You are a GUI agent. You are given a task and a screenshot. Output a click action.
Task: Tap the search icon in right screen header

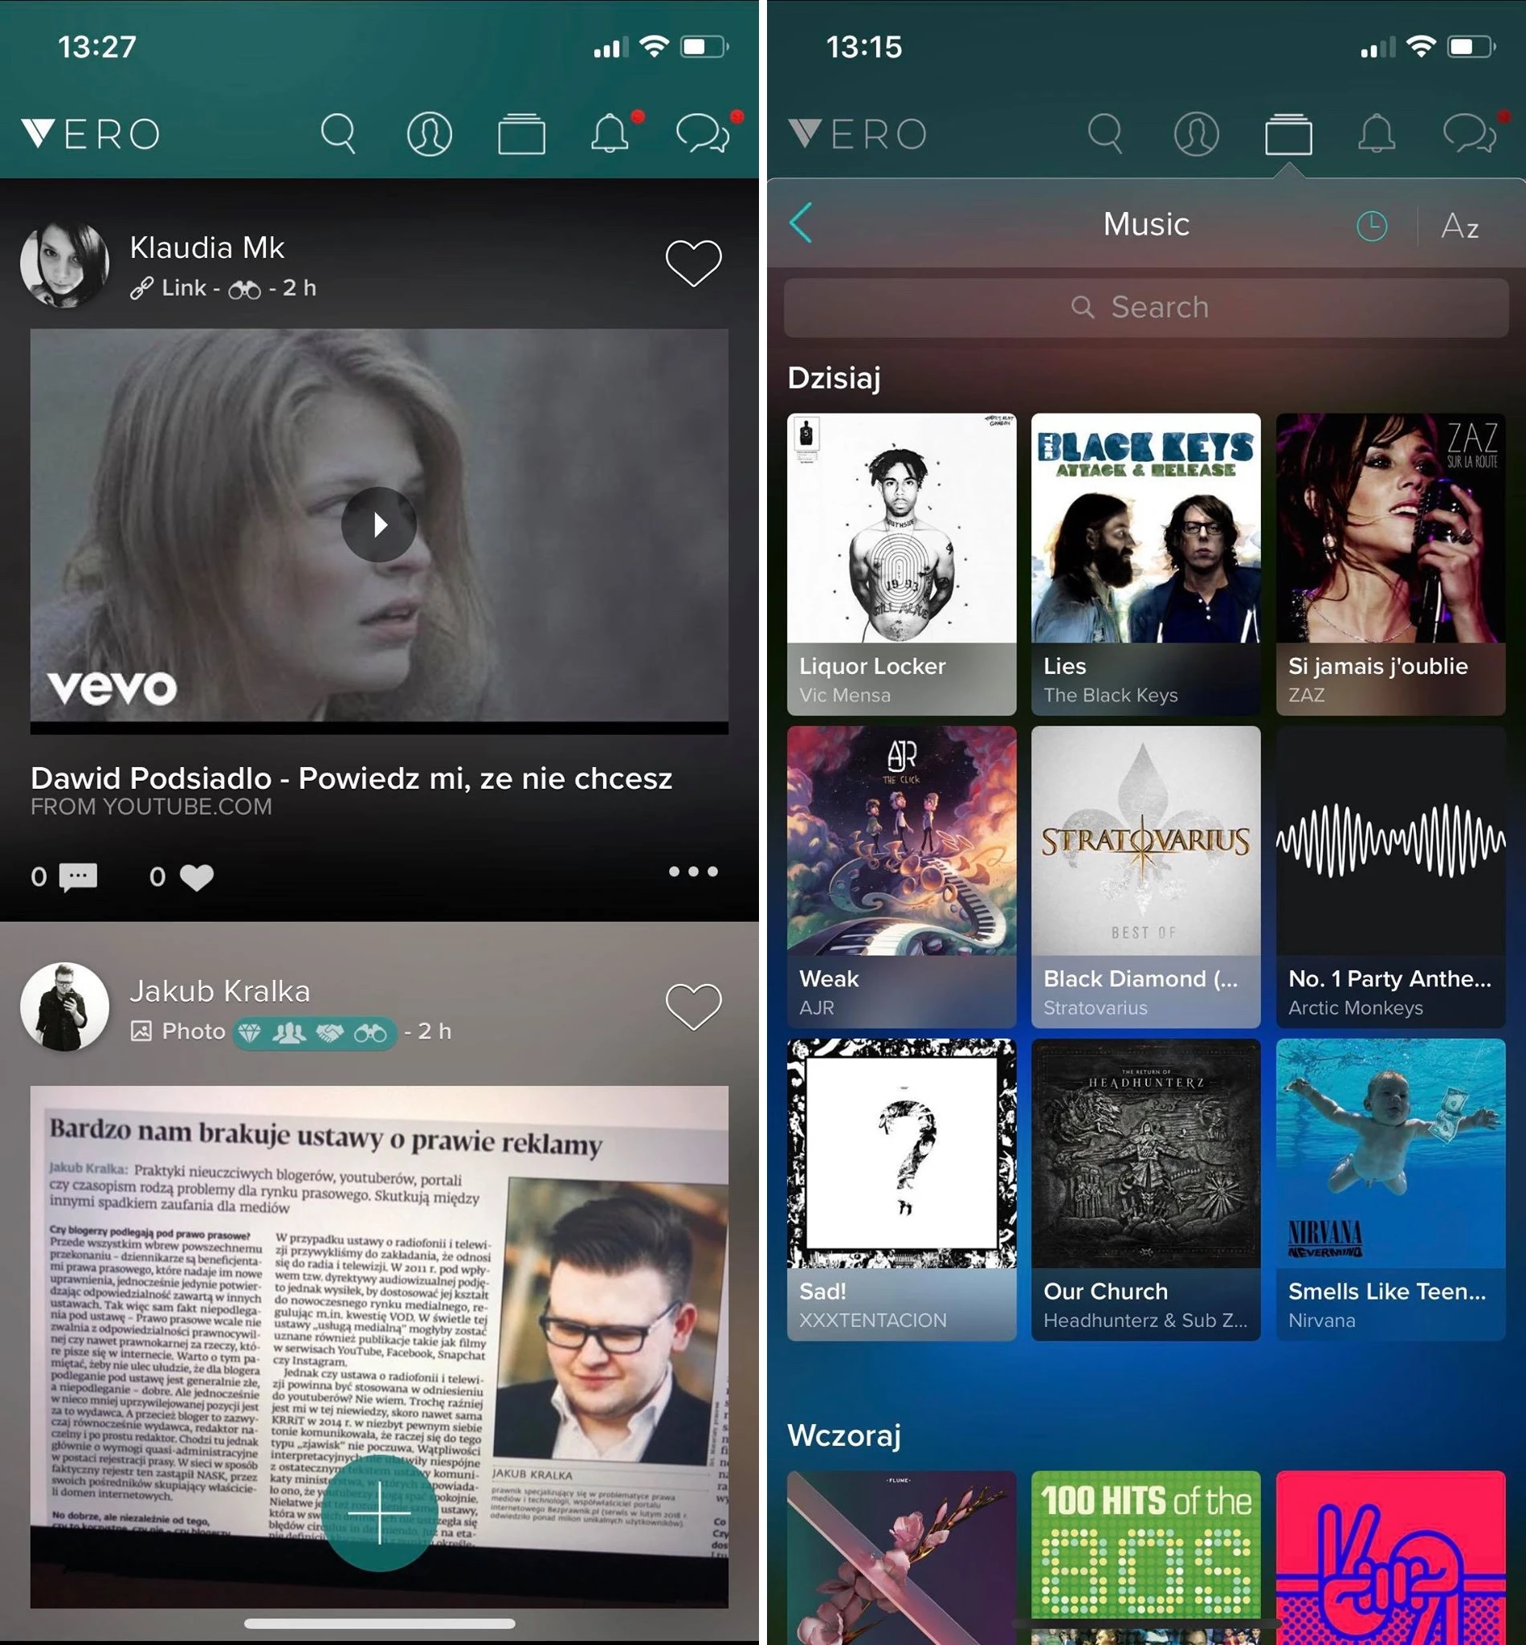coord(1106,134)
